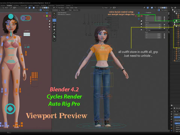Select the Measure tool in right viewport toolbar
The image size is (180, 135).
click(54, 36)
